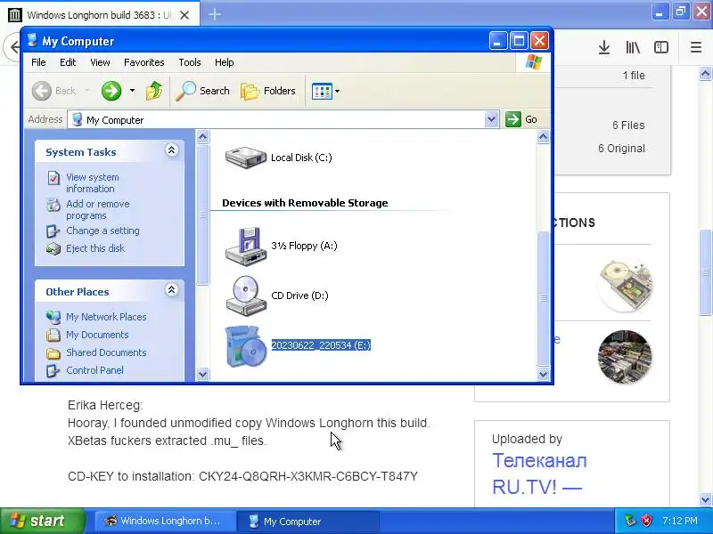This screenshot has width=713, height=534.
Task: Open the browser Library icon
Action: pos(633,47)
